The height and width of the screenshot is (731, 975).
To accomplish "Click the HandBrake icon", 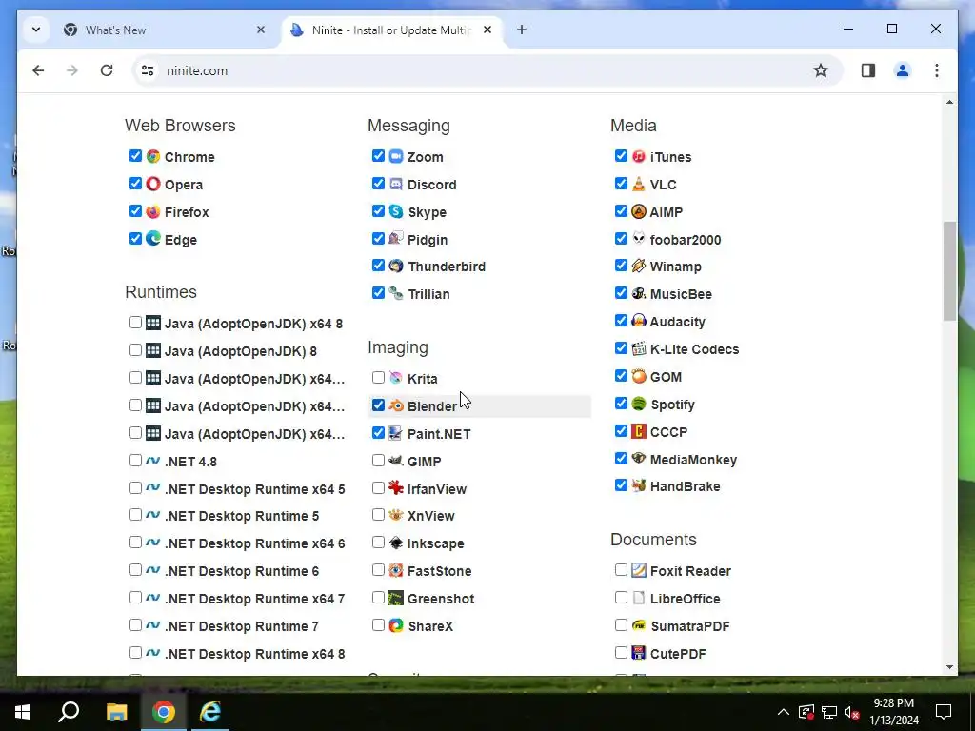I will click(x=639, y=485).
